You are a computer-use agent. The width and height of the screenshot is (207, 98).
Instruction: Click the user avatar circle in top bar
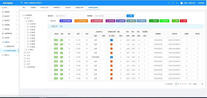[181, 3]
